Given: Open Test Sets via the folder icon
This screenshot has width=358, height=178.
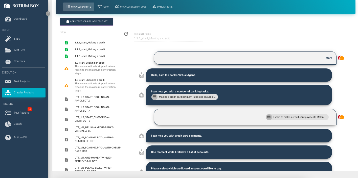Looking at the screenshot, I should tap(8, 50).
